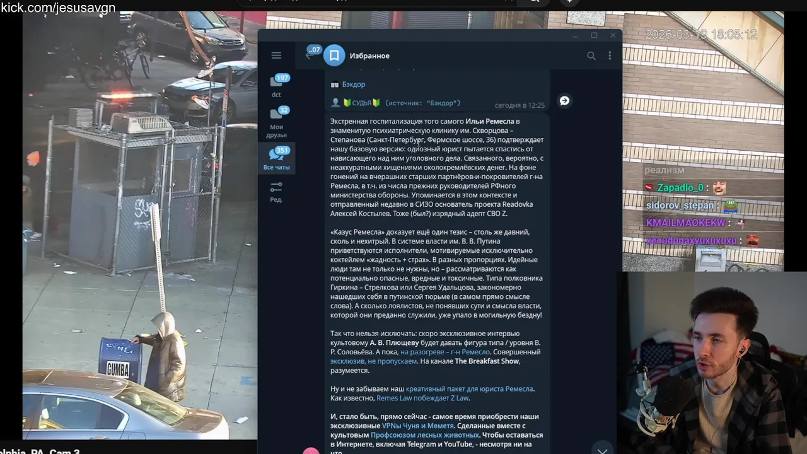The image size is (807, 454).
Task: Follow the 'на разогреве – г-н Ремесло' link
Action: click(445, 352)
